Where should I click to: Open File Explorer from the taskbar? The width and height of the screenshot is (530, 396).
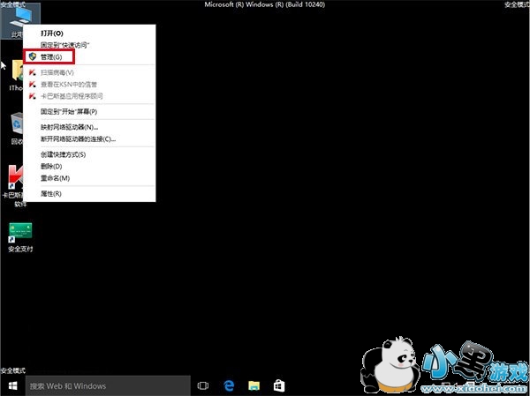[x=254, y=385]
